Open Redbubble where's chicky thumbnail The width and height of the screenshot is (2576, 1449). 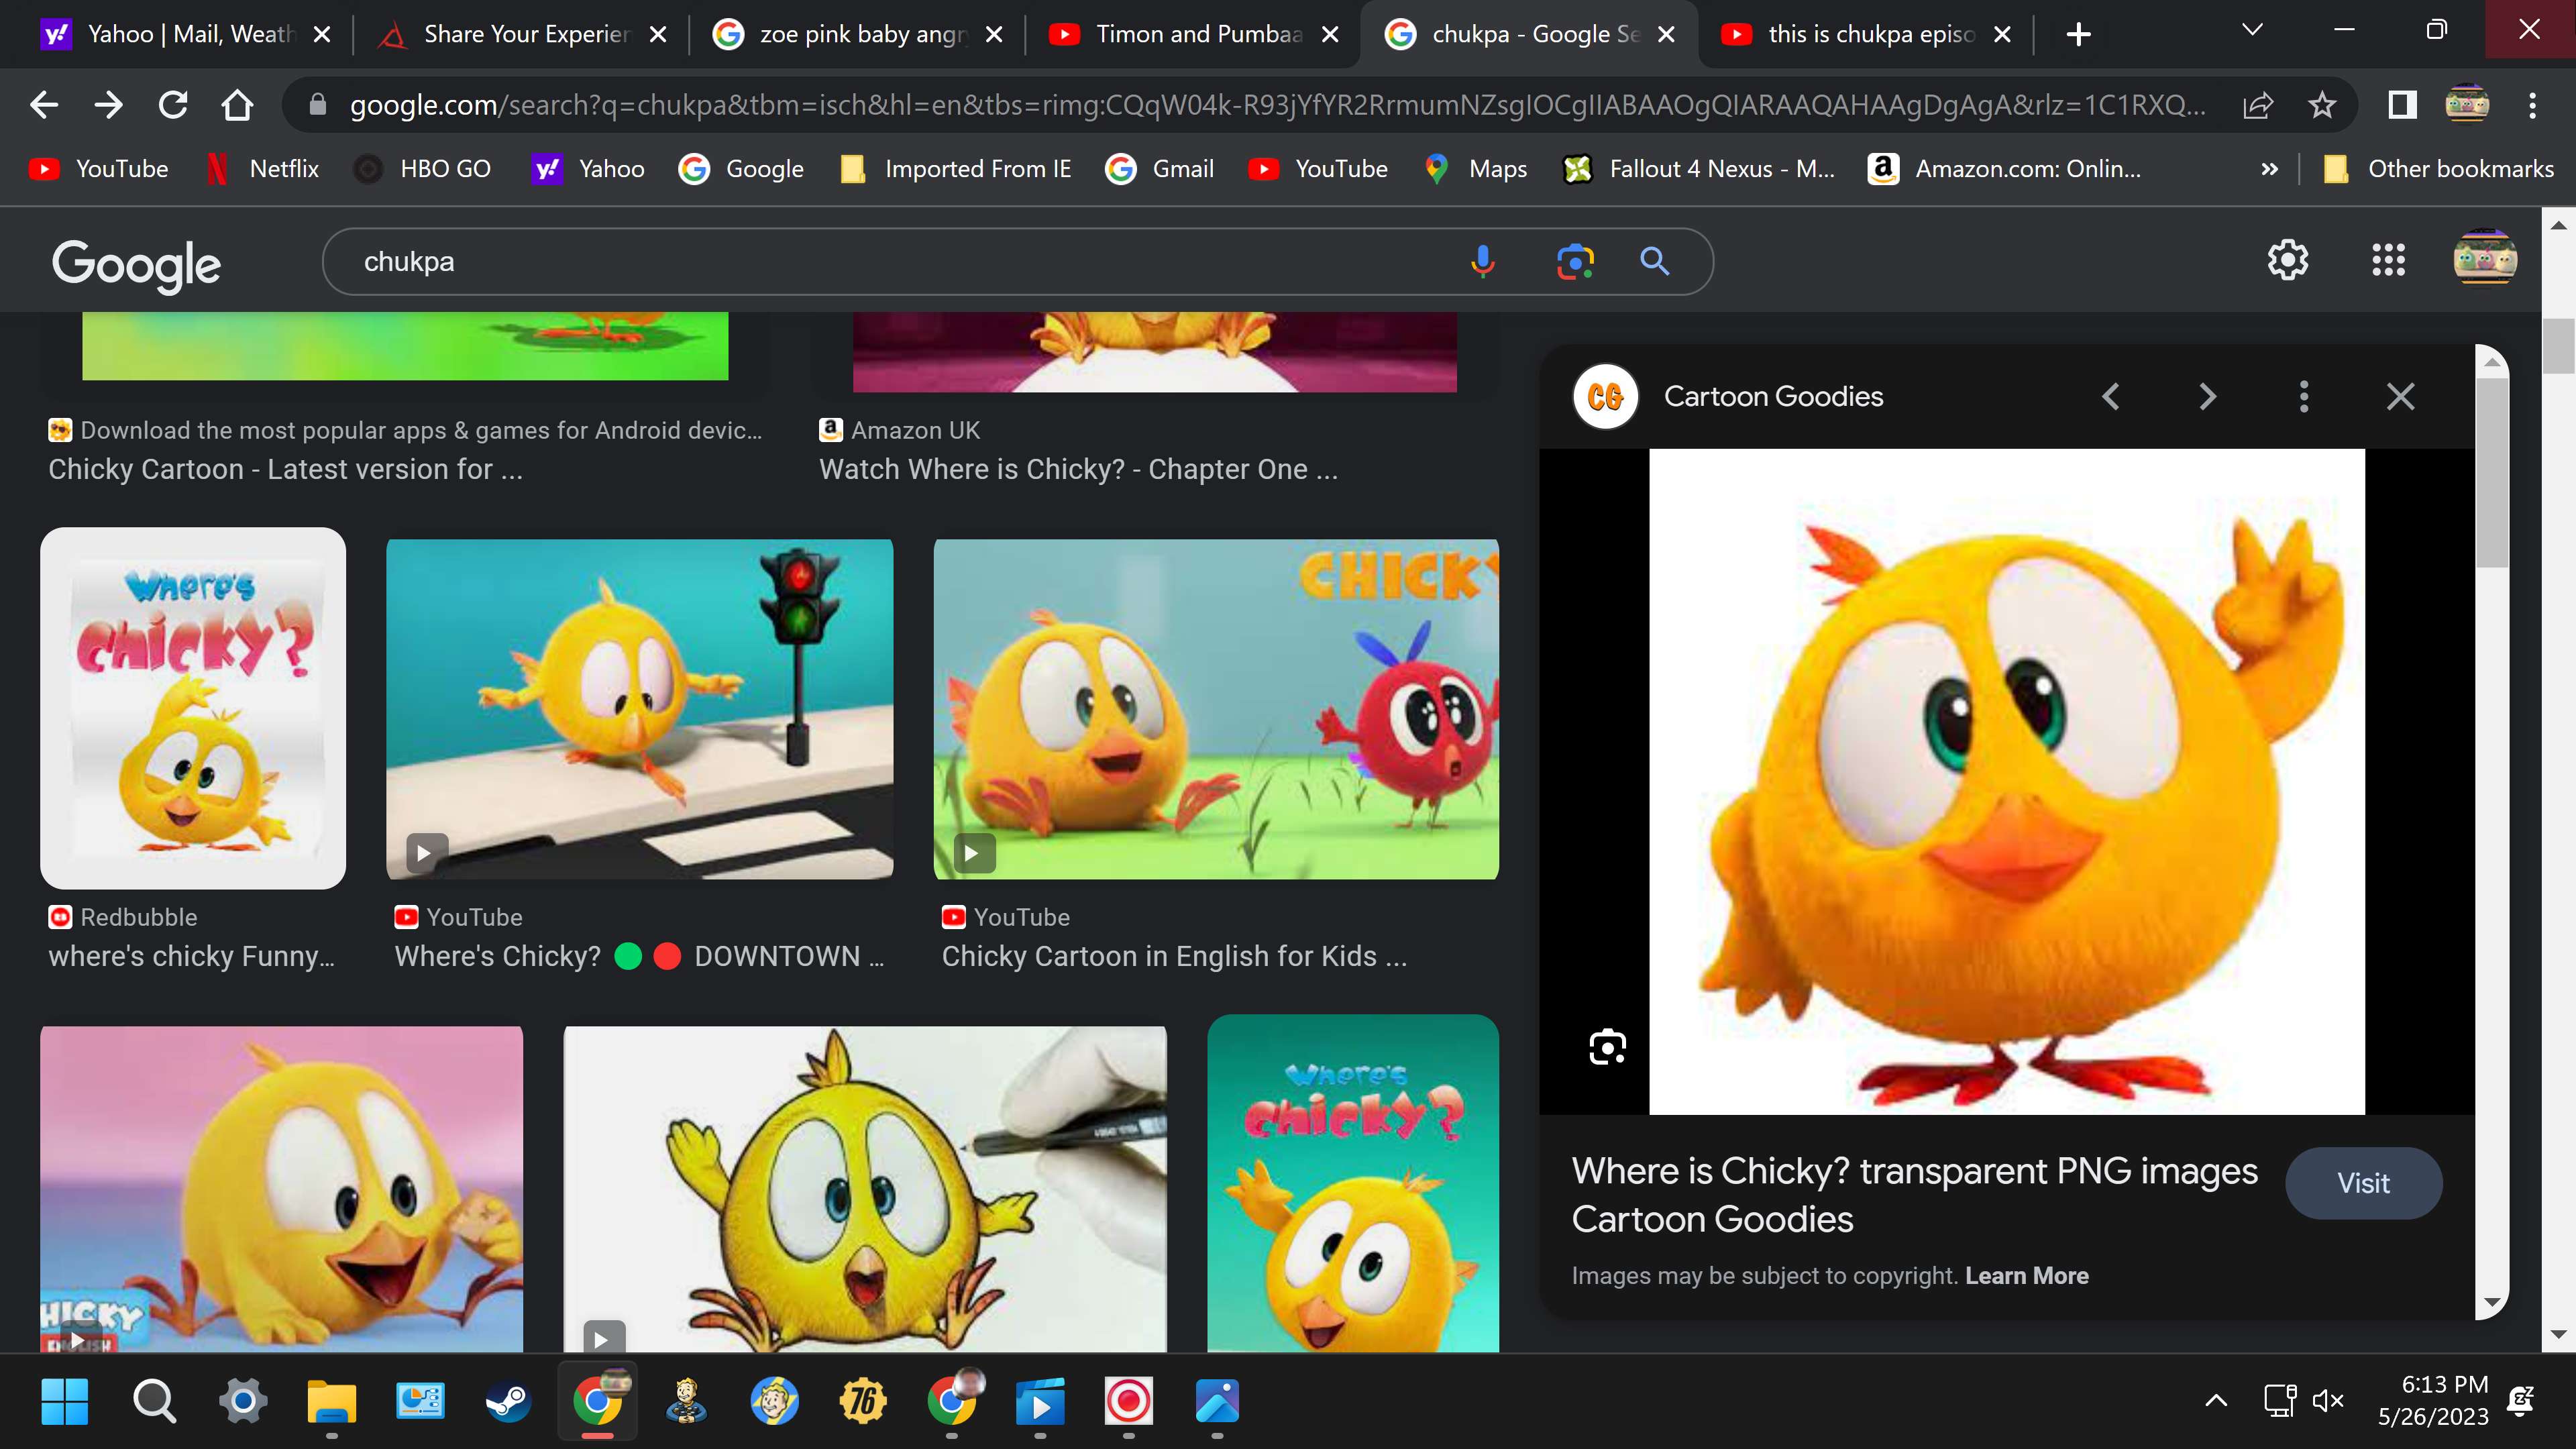click(193, 708)
